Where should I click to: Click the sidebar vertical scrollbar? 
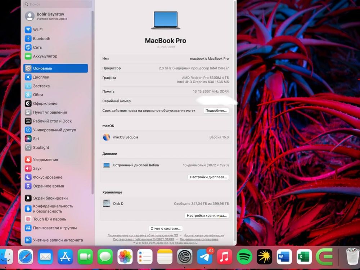tap(93, 102)
